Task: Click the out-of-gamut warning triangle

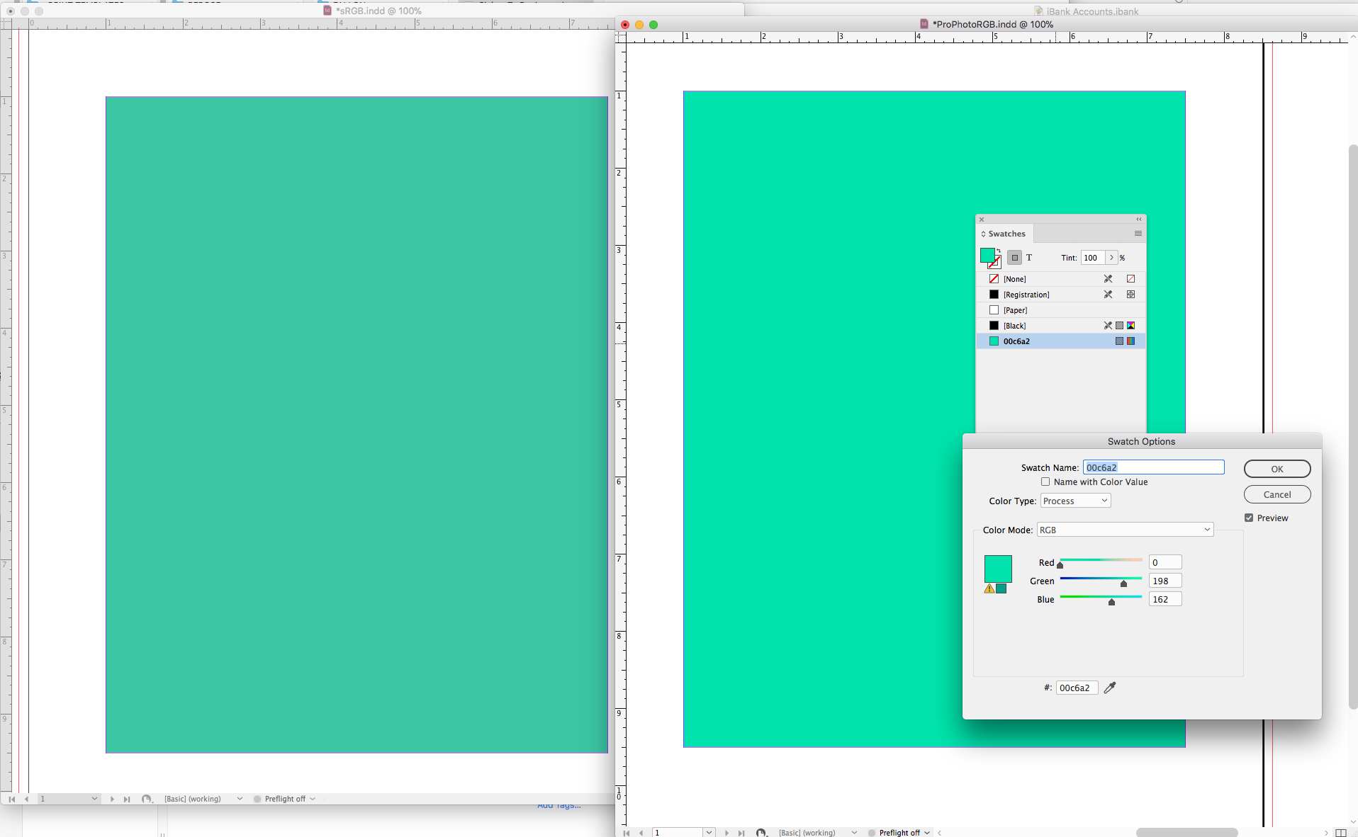Action: click(989, 589)
